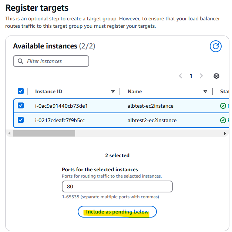Click status icon for albtest2-ec2instance
232x232 pixels.
pyautogui.click(x=223, y=120)
